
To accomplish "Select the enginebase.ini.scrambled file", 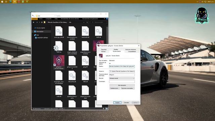I will click(85, 48).
